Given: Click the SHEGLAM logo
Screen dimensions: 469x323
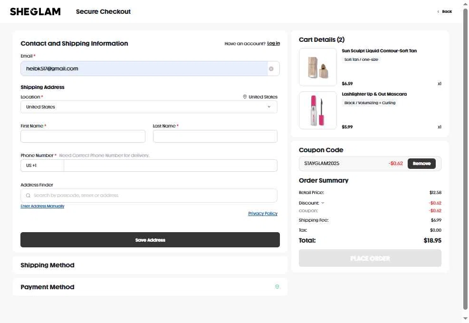Looking at the screenshot, I should pyautogui.click(x=35, y=12).
